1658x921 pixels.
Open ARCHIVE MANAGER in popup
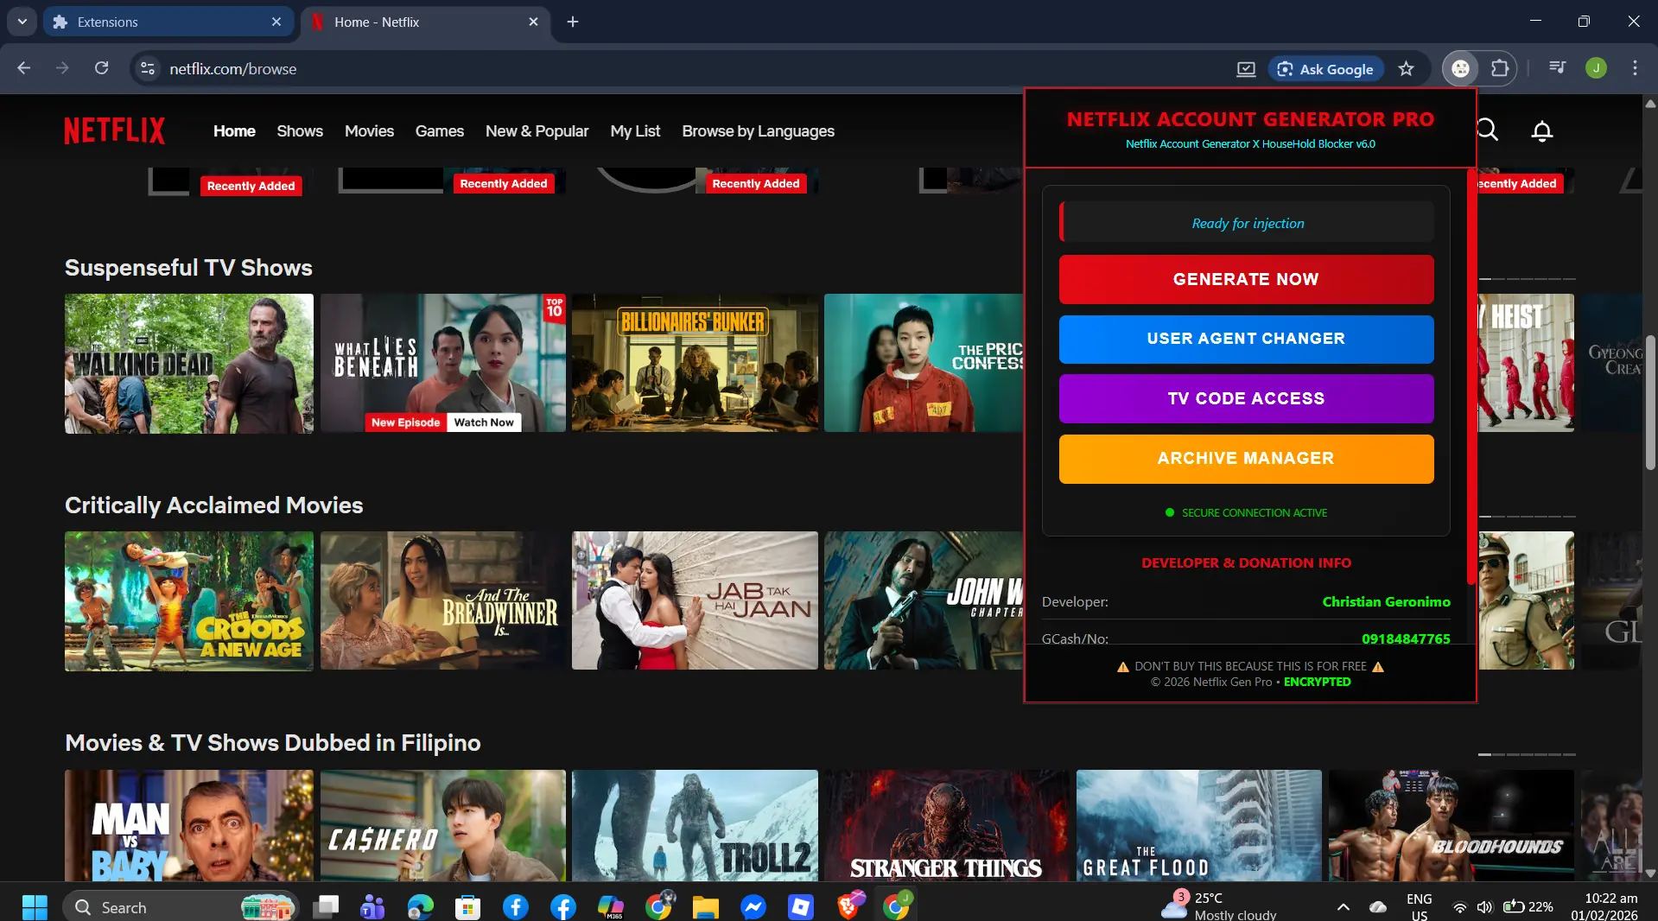click(x=1246, y=458)
